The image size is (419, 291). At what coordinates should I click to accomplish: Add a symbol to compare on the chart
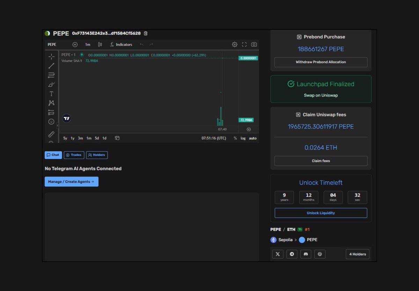coord(75,44)
